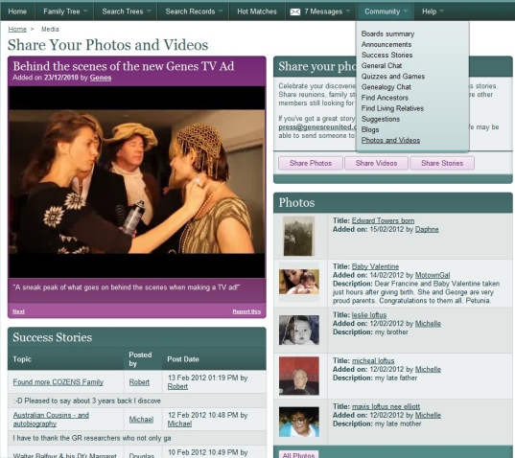515x458 pixels.
Task: Expand the Help dropdown arrow
Action: [x=441, y=11]
